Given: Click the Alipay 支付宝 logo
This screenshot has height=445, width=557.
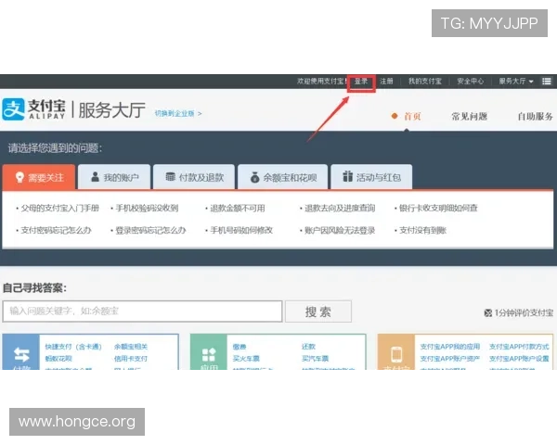Looking at the screenshot, I should point(33,109).
